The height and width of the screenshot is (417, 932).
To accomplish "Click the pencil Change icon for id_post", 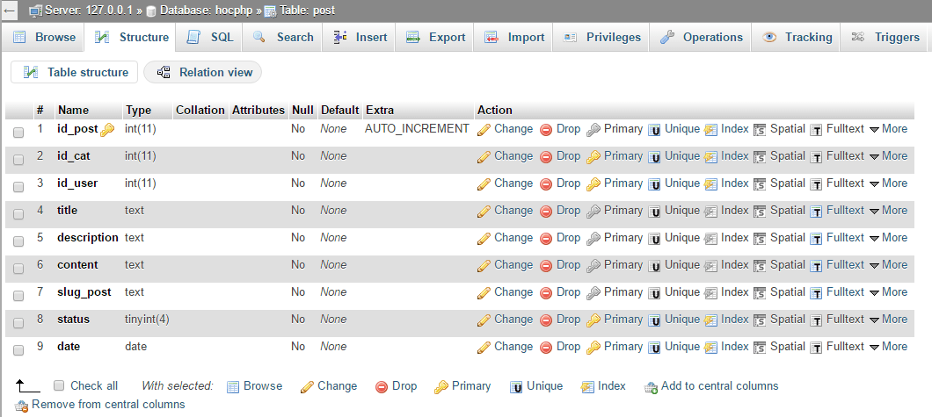I will 484,130.
